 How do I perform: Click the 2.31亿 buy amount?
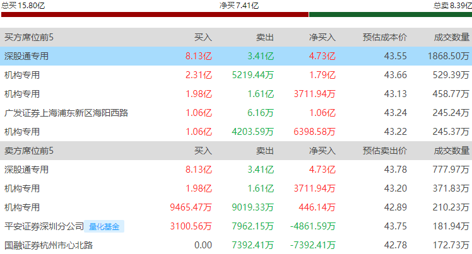199,75
